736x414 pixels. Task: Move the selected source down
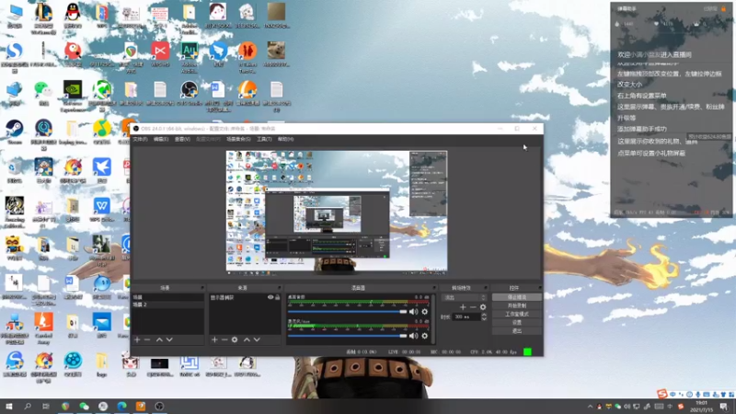[x=257, y=339]
